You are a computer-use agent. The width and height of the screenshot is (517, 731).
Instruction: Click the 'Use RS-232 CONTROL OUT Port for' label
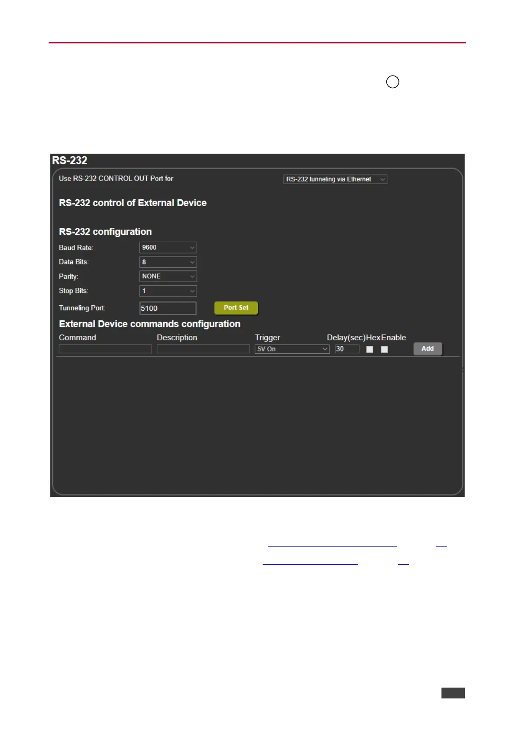(x=116, y=178)
